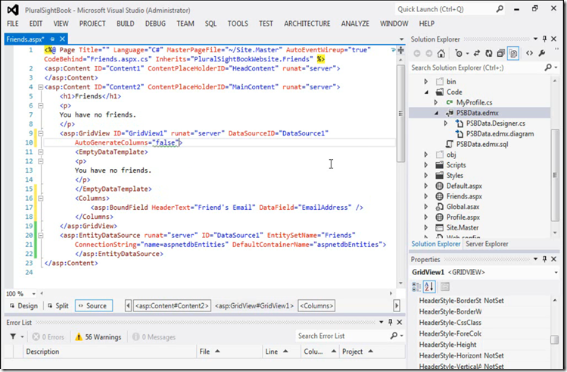Click the pending changes filter clock icon
Screen dimensions: 567x372
[459, 54]
